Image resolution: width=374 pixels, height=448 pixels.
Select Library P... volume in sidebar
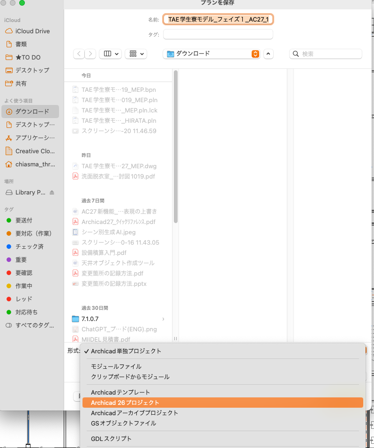click(30, 192)
